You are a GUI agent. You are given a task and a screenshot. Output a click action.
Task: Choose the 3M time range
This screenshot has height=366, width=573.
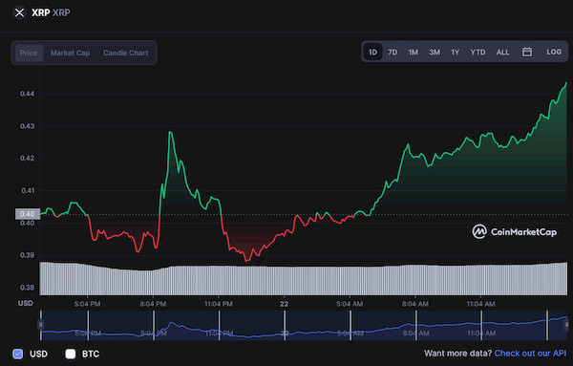[435, 52]
